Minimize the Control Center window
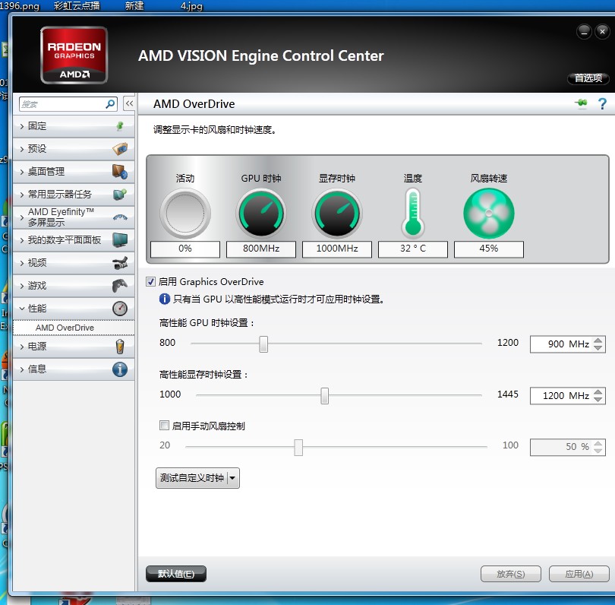 pyautogui.click(x=584, y=31)
